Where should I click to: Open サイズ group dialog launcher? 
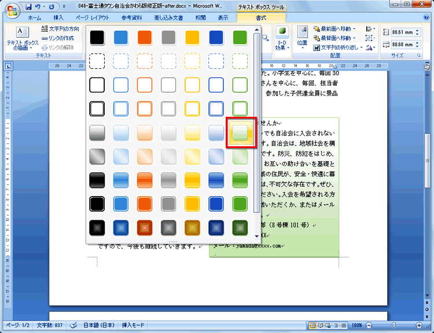(x=419, y=55)
